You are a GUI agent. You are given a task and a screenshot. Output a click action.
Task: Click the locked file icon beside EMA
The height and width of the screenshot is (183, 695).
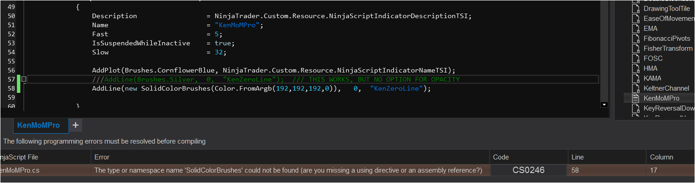click(635, 29)
